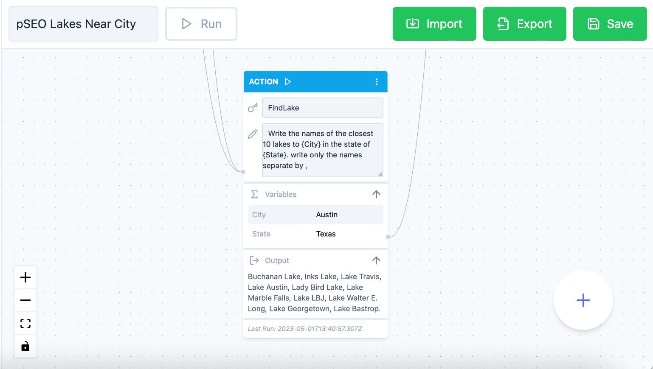Fit the workflow to screen
653x369 pixels.
click(x=25, y=323)
